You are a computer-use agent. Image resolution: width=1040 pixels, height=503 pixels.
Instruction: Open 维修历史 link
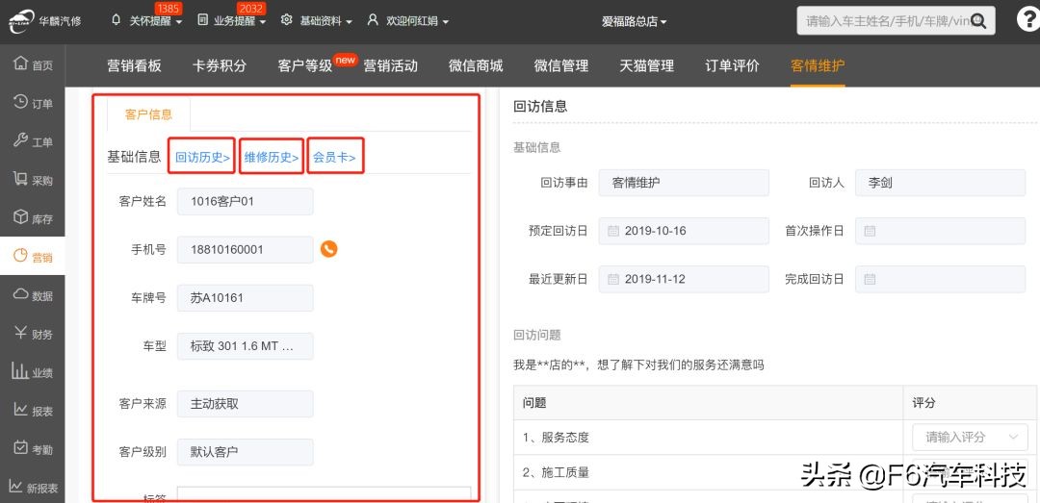point(272,157)
